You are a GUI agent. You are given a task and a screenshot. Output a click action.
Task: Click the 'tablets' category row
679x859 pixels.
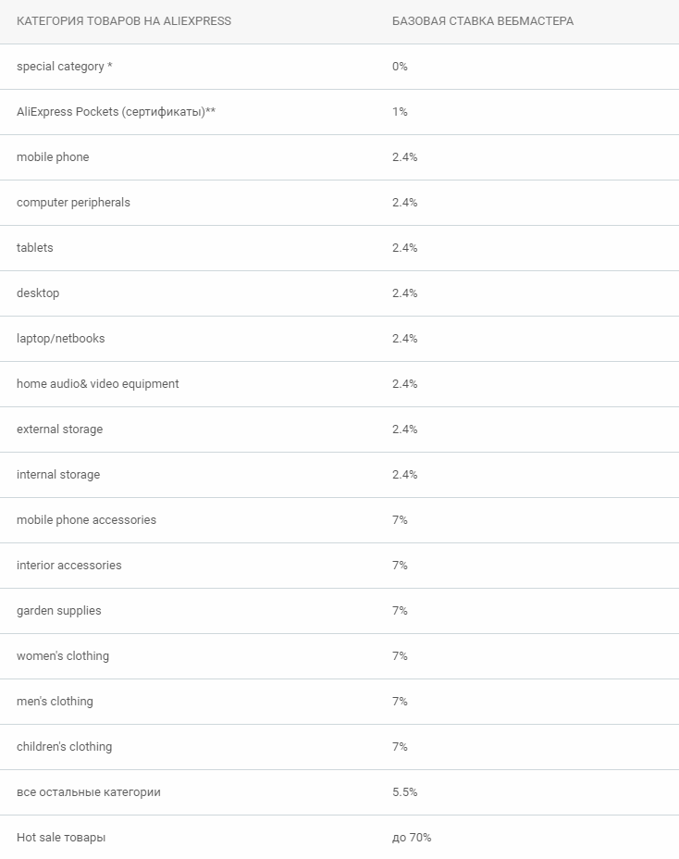pyautogui.click(x=35, y=248)
